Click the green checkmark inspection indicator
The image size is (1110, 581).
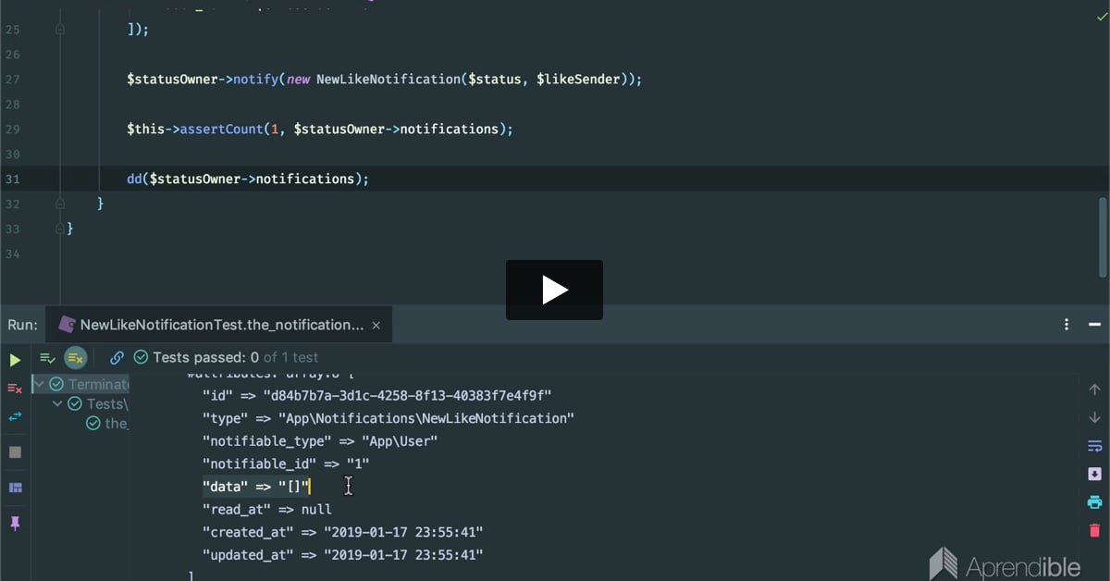coord(1102,19)
